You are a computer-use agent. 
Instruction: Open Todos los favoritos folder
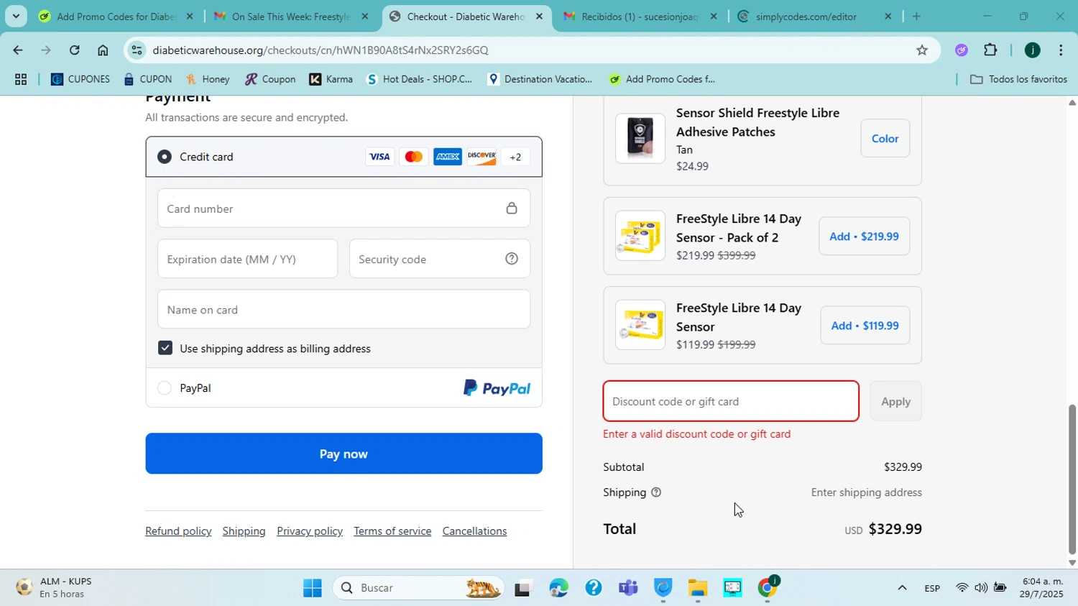pos(1018,79)
